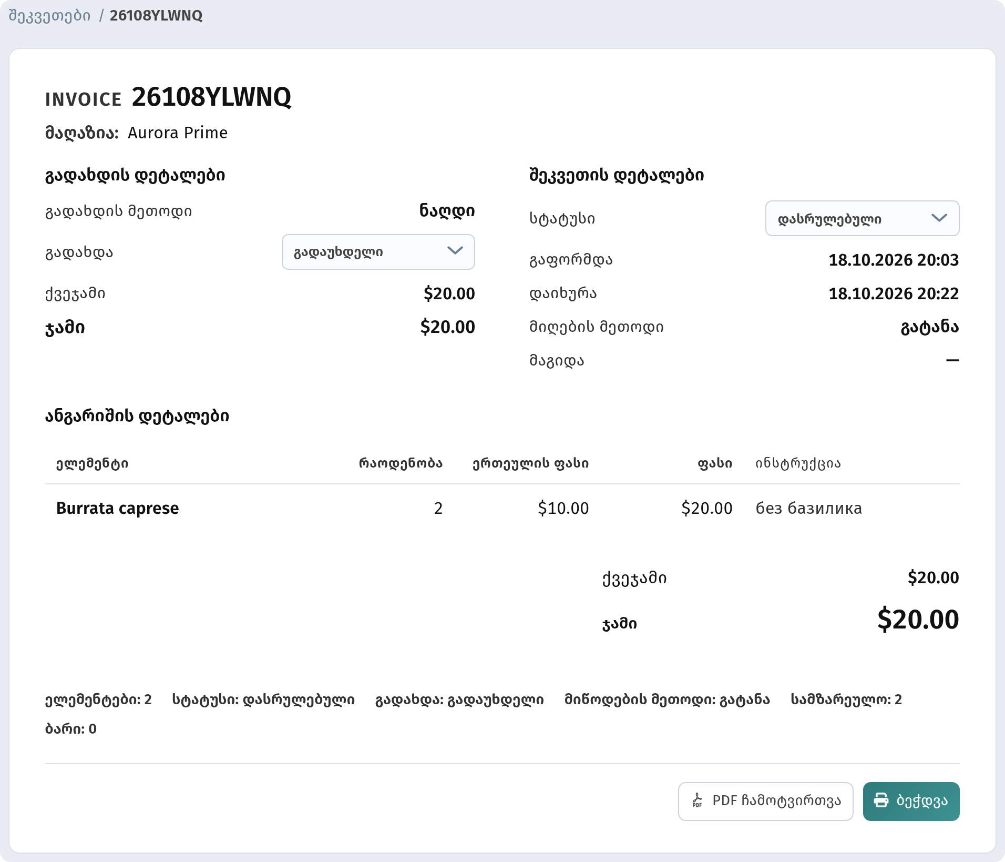Image resolution: width=1005 pixels, height=862 pixels.
Task: Click გადახდა: გადაუხდელი summary text
Action: [459, 699]
